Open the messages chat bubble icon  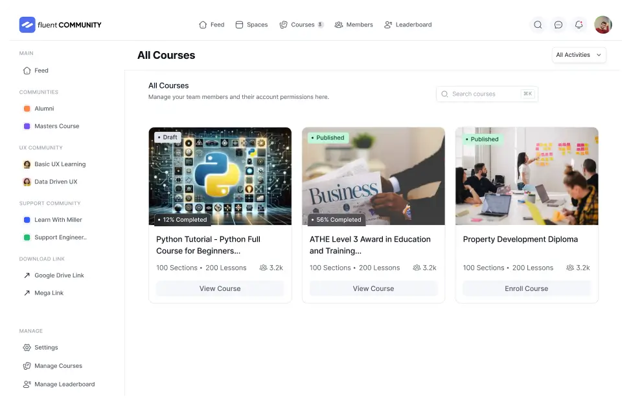[558, 25]
